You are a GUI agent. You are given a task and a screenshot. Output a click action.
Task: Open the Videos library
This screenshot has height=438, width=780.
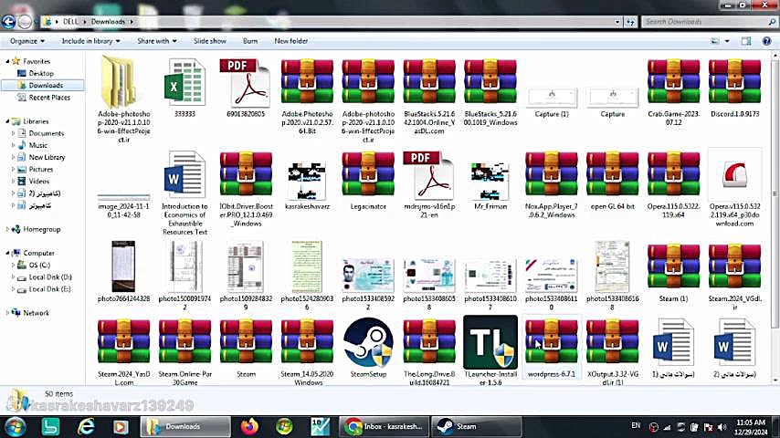pos(38,181)
